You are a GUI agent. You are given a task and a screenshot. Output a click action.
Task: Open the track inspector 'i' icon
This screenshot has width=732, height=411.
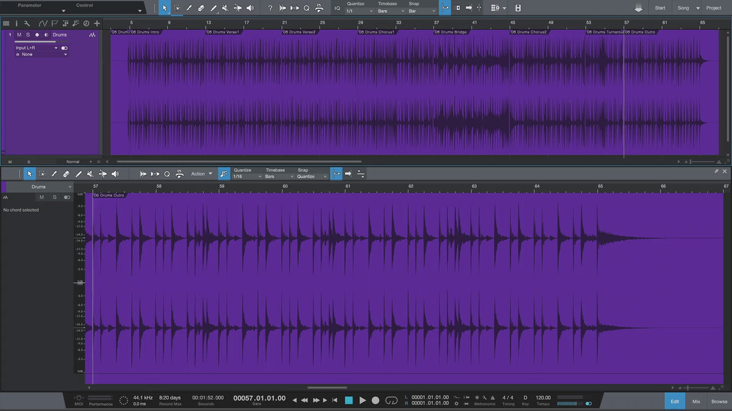16,23
